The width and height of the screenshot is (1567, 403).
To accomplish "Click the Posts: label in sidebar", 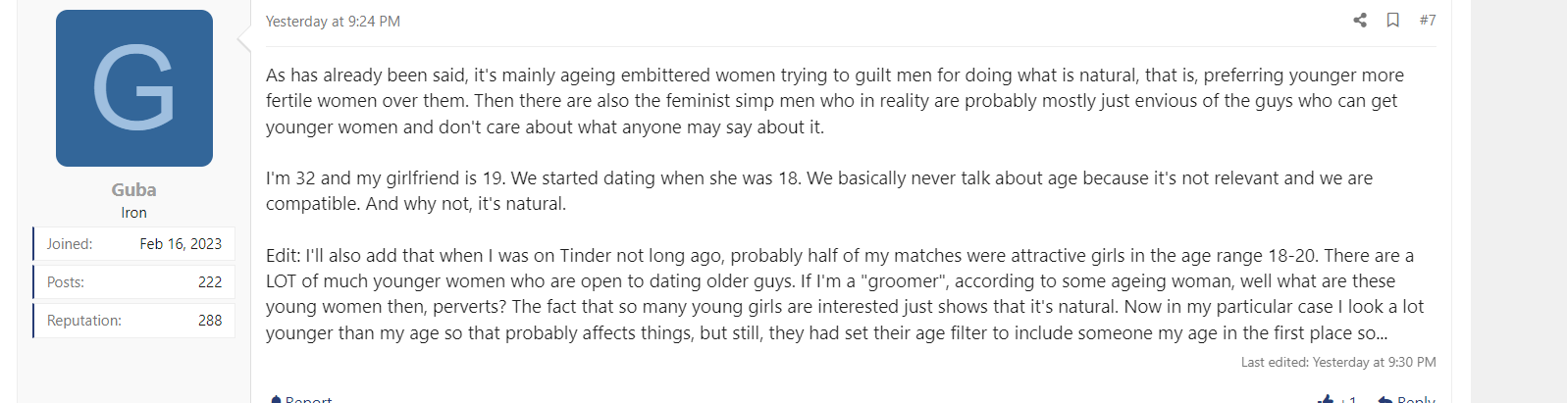I will coord(66,282).
